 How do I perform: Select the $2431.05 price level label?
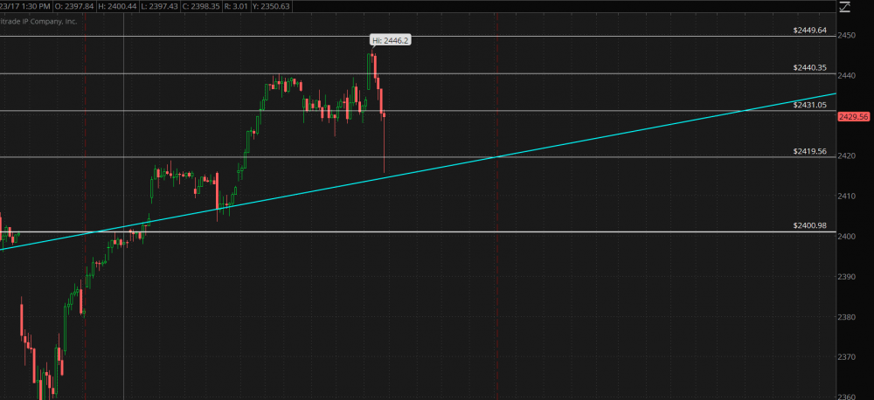809,105
